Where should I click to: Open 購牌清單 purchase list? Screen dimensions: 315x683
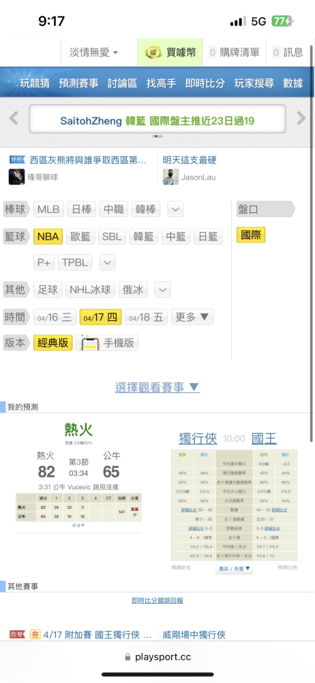(x=235, y=53)
